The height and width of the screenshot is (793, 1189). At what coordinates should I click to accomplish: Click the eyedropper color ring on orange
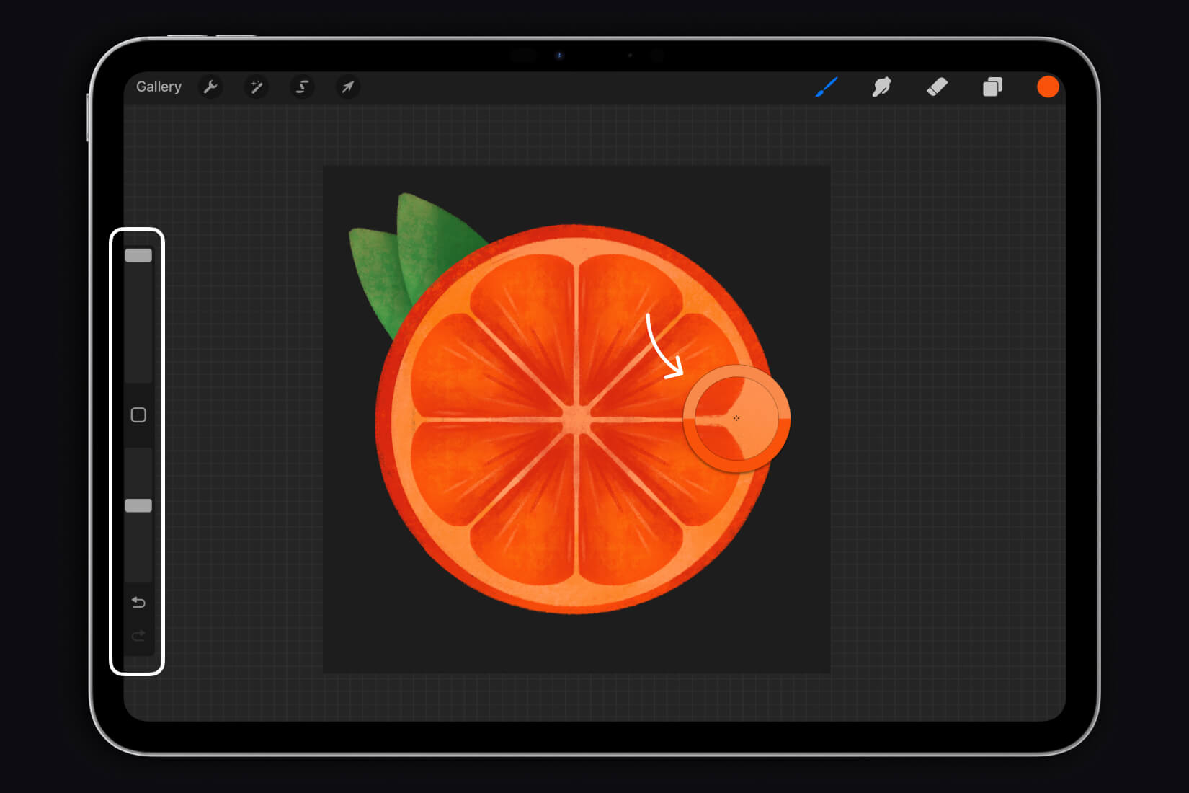point(736,419)
